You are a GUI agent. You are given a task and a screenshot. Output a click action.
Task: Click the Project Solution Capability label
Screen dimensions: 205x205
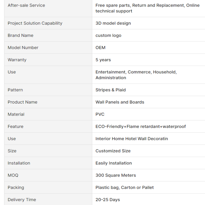[35, 23]
